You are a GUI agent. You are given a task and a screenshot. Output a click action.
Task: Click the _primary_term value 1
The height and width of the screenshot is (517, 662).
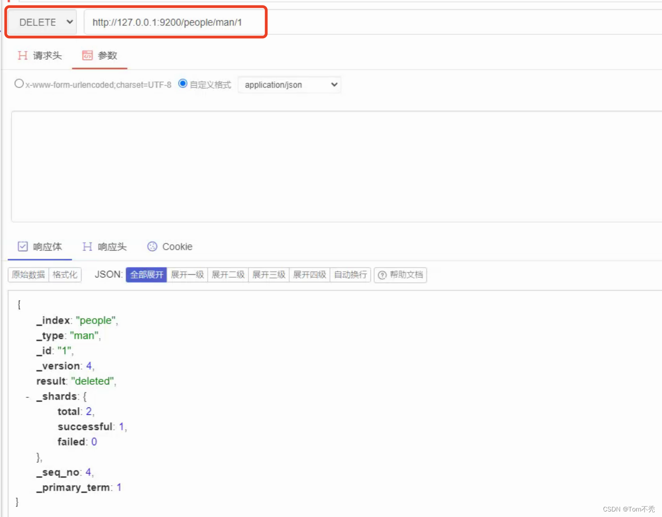click(x=119, y=488)
